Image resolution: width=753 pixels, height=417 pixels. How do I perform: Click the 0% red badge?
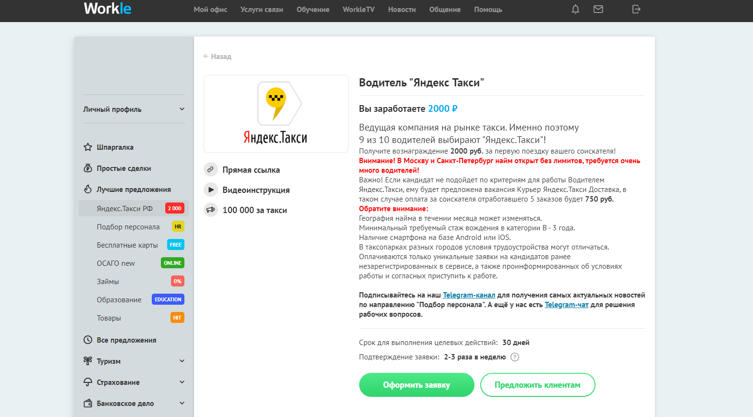178,281
